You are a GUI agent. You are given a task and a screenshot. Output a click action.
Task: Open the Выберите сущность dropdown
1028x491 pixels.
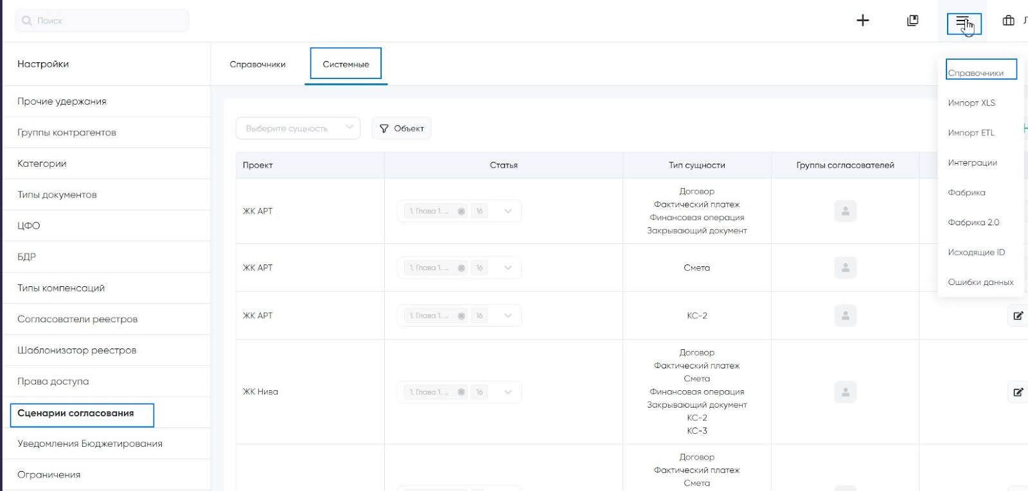(x=298, y=128)
